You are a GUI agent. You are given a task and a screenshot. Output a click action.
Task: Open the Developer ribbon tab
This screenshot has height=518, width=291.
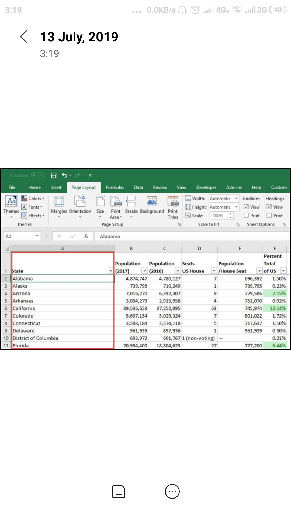pos(206,188)
